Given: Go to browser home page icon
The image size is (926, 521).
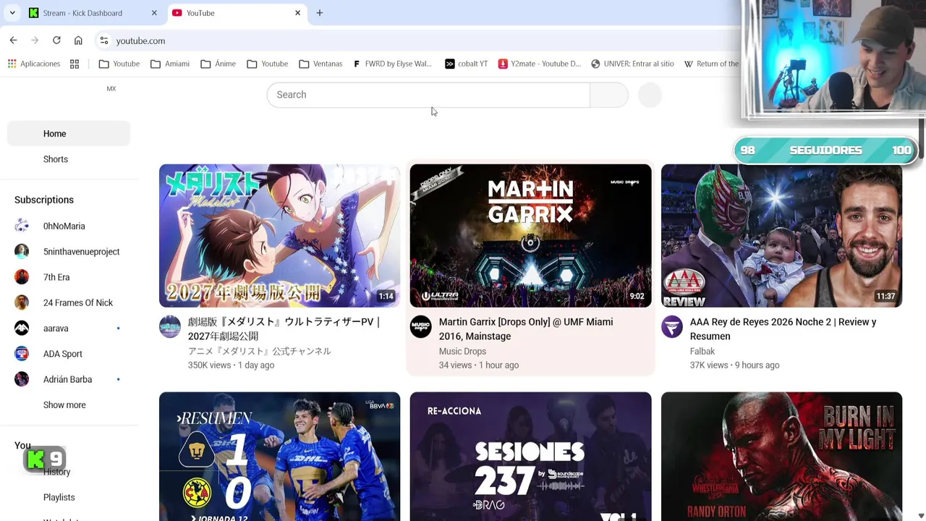Looking at the screenshot, I should 78,41.
